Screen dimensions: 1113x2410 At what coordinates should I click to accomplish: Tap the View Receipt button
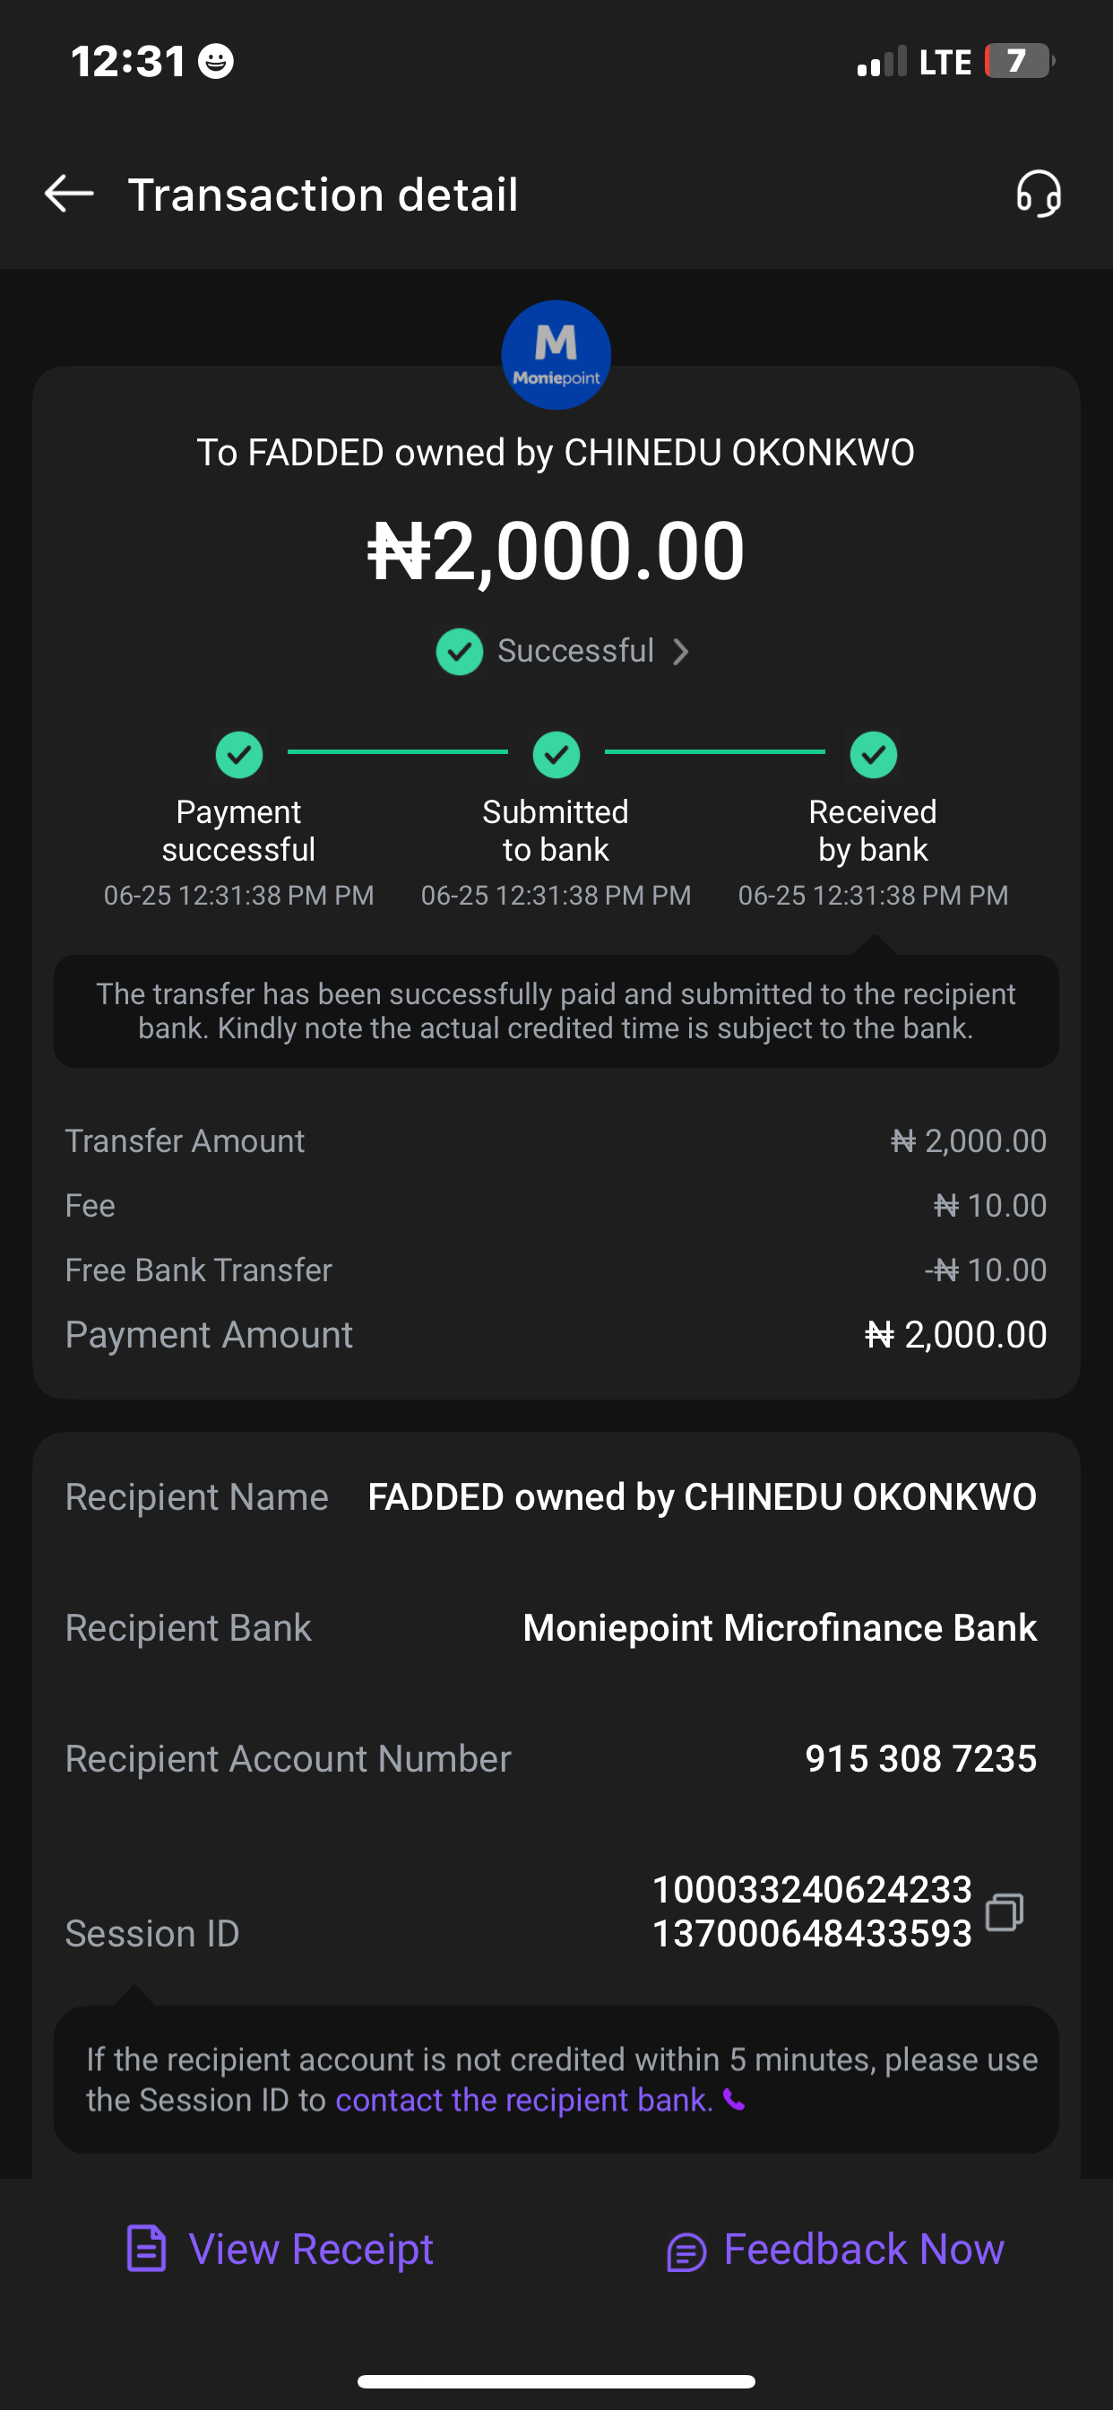[x=280, y=2250]
